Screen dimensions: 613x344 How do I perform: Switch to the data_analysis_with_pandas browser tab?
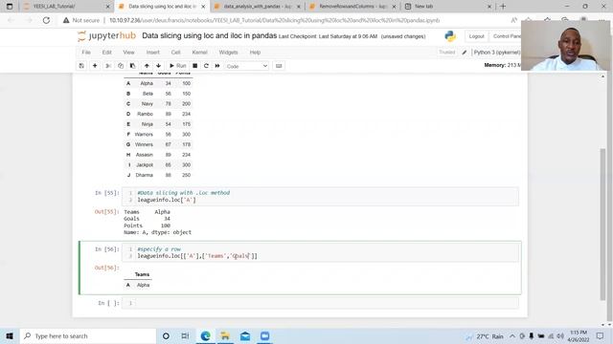257,7
